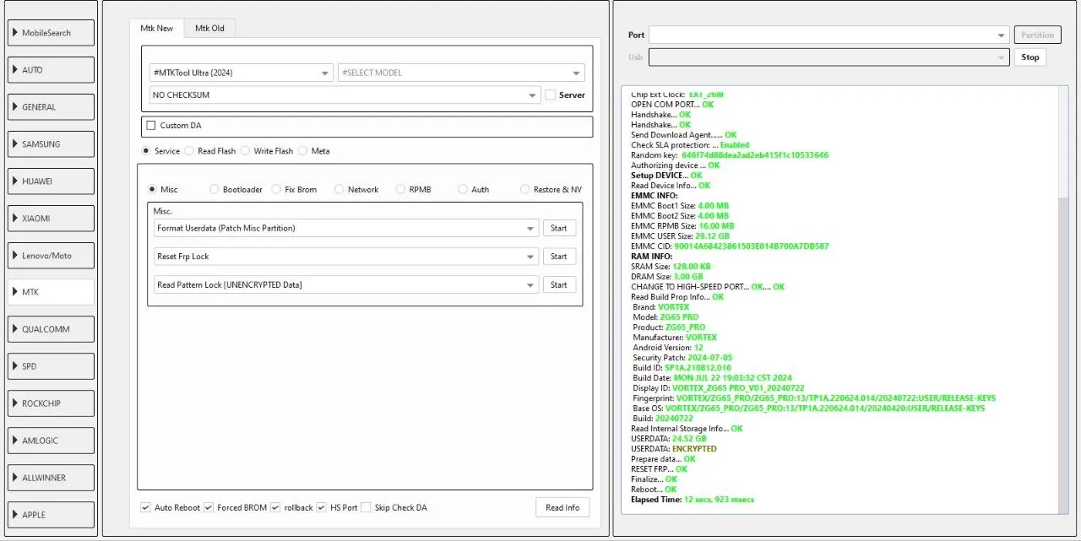The height and width of the screenshot is (541, 1081).
Task: Select the Write Flash radio option
Action: pos(246,151)
